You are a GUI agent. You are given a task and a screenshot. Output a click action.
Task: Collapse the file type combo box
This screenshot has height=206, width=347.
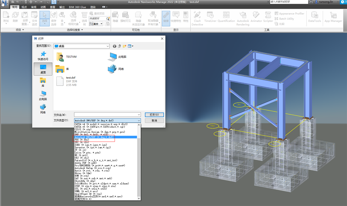[x=139, y=120]
